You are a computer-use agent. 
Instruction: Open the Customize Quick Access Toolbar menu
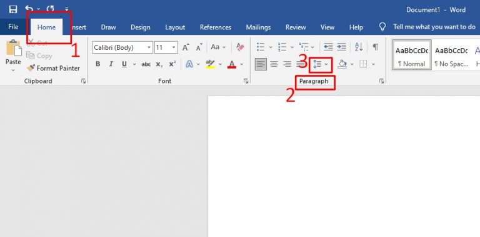pyautogui.click(x=67, y=9)
